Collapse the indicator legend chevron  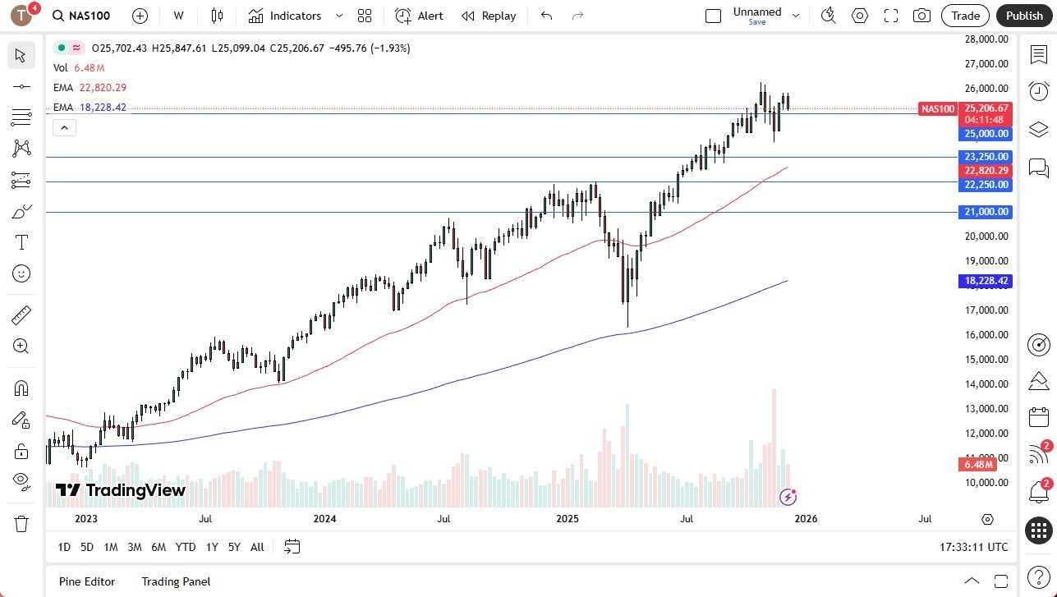click(64, 127)
